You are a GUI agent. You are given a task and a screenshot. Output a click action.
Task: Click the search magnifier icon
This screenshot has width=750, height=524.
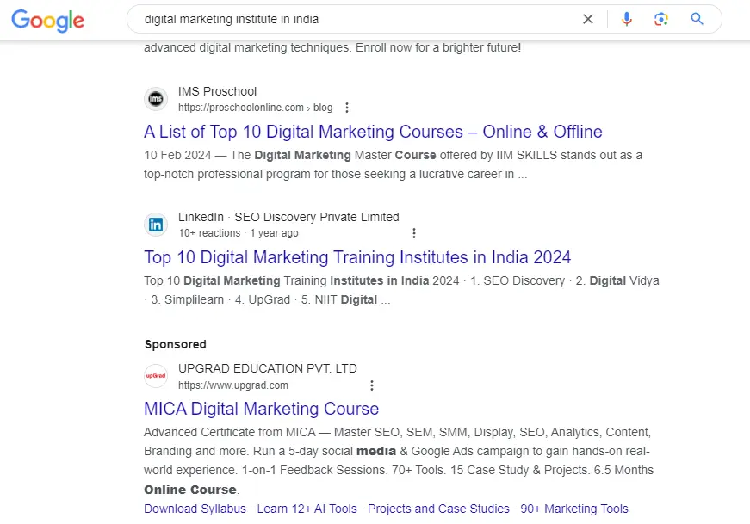coord(697,18)
